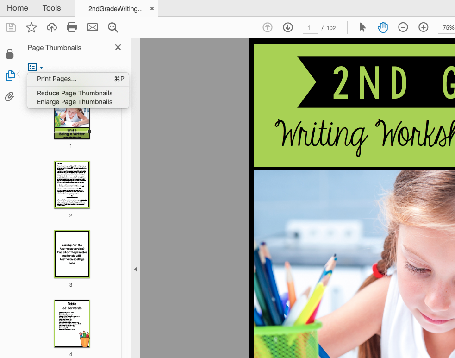The width and height of the screenshot is (455, 358).
Task: Open the lock security panel icon
Action: pos(10,54)
